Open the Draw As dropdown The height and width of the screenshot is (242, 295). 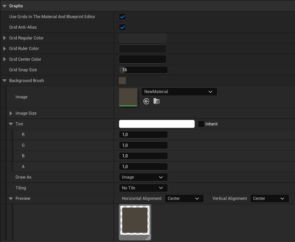tap(143, 177)
